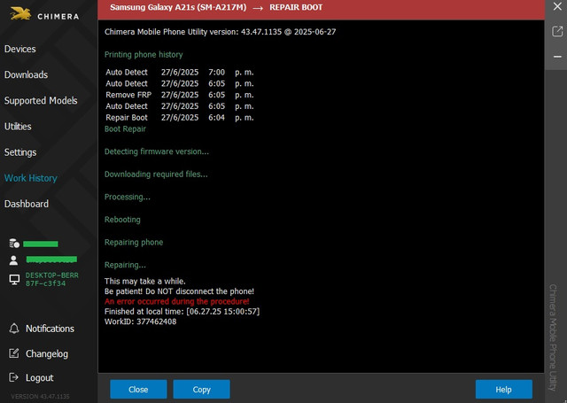
Task: Select the Repair Boot 6:04 row
Action: pos(179,118)
